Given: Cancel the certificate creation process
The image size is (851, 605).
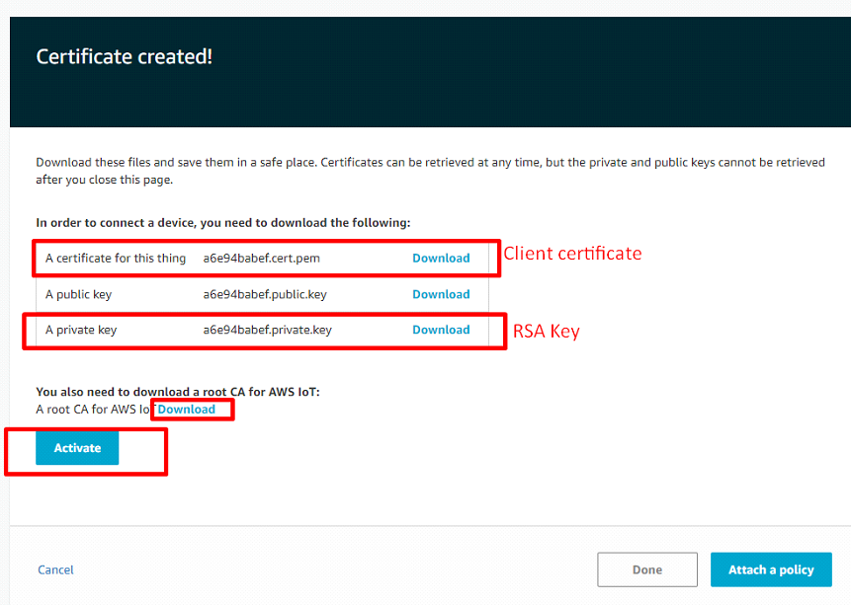Looking at the screenshot, I should click(x=55, y=569).
